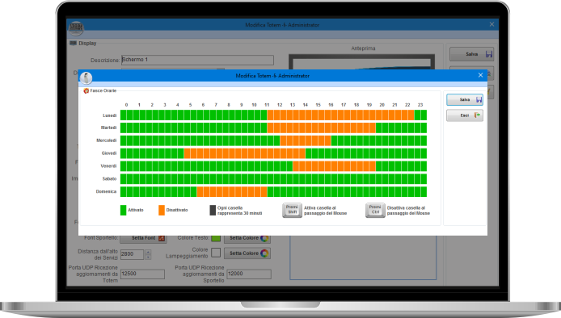Toggle the first orange cell in Venerdì row

[x=296, y=166]
